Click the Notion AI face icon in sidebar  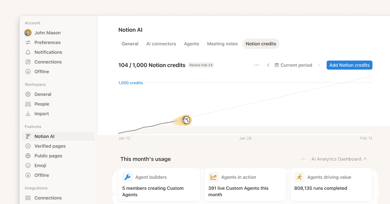28,136
